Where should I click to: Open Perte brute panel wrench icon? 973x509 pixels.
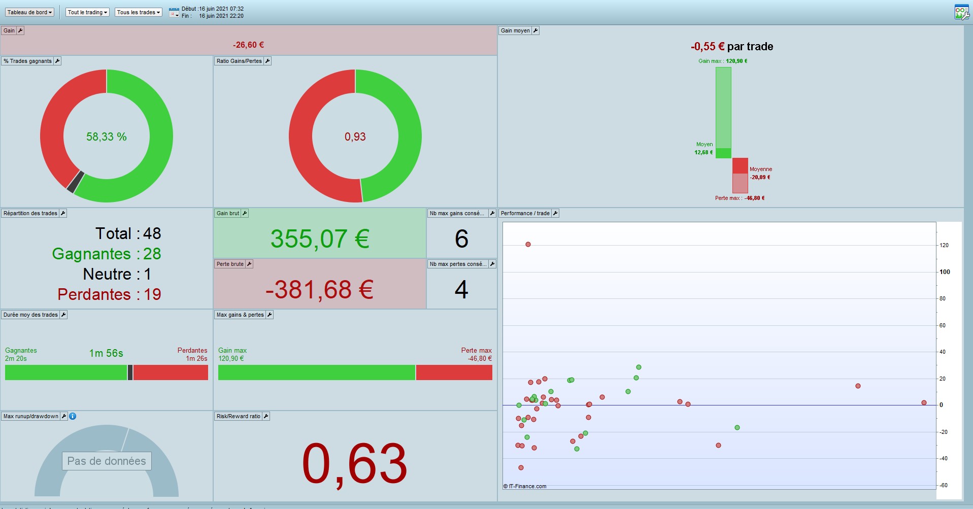pos(249,264)
